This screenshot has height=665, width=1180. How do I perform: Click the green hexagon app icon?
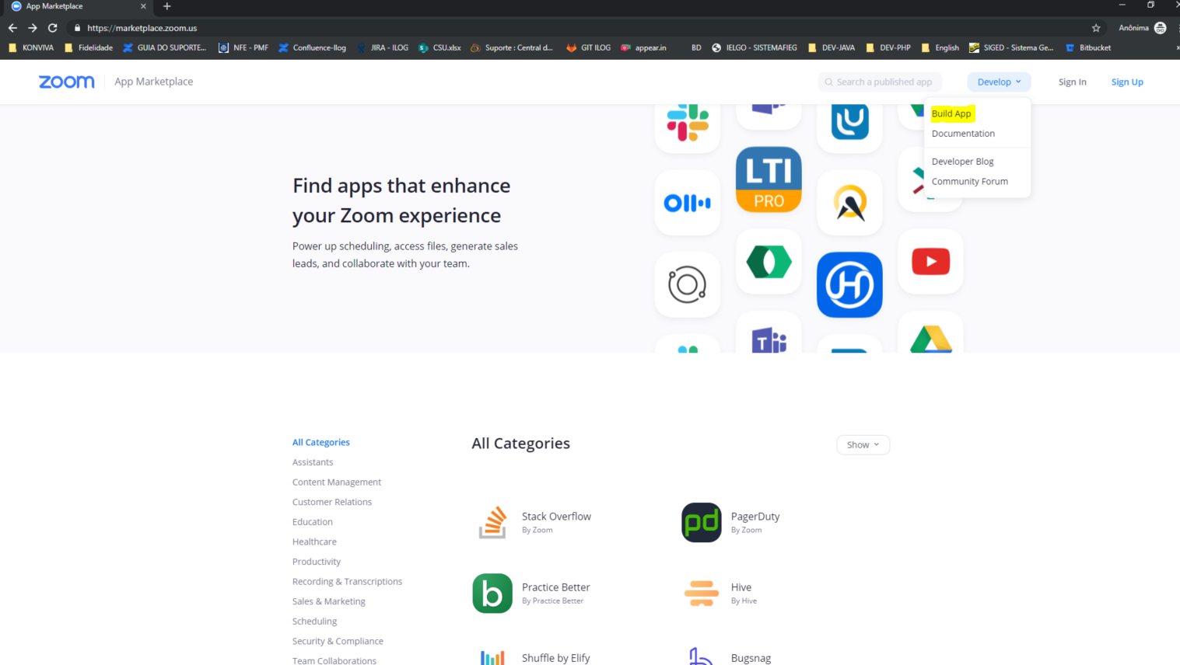[769, 261]
